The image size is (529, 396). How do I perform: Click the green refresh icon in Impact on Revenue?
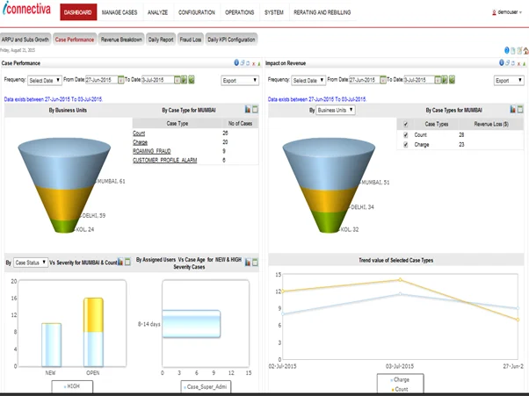click(452, 80)
